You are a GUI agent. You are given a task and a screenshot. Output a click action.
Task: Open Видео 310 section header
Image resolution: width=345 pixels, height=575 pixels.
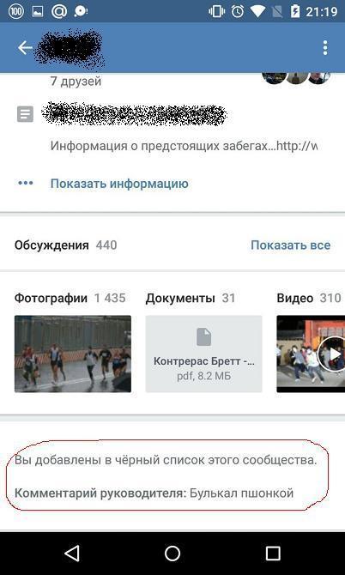[309, 298]
